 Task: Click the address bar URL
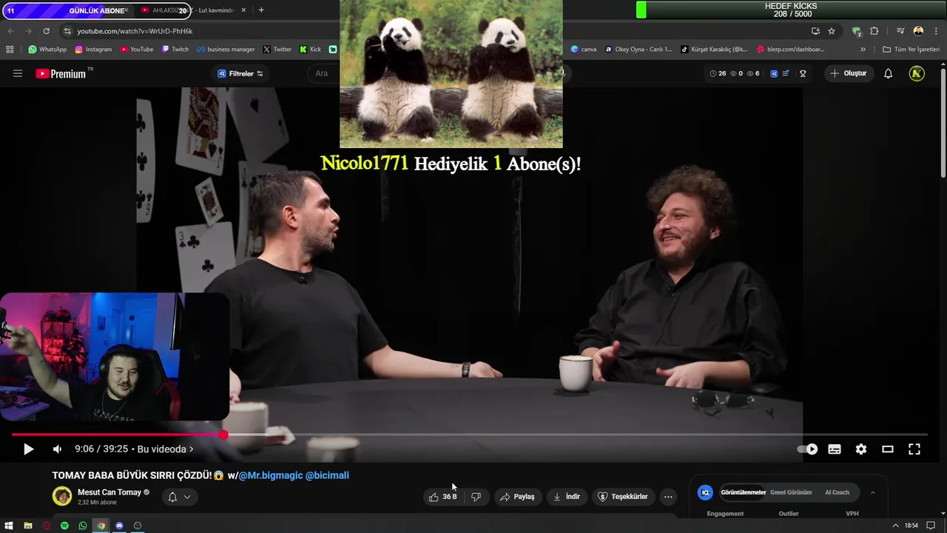(135, 31)
